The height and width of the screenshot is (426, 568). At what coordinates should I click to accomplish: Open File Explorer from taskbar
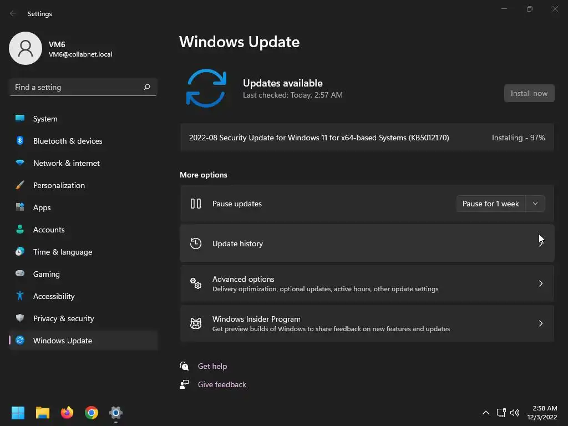click(x=42, y=413)
